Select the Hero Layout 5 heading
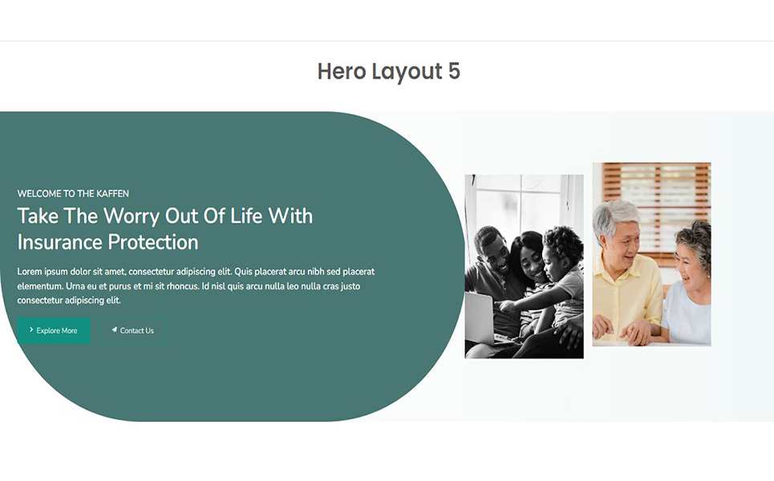 tap(388, 71)
